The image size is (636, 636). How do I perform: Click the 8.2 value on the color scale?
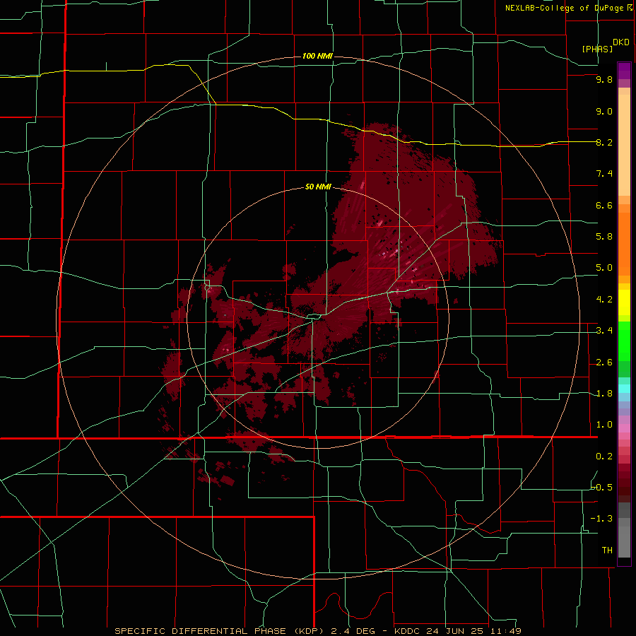(x=604, y=142)
